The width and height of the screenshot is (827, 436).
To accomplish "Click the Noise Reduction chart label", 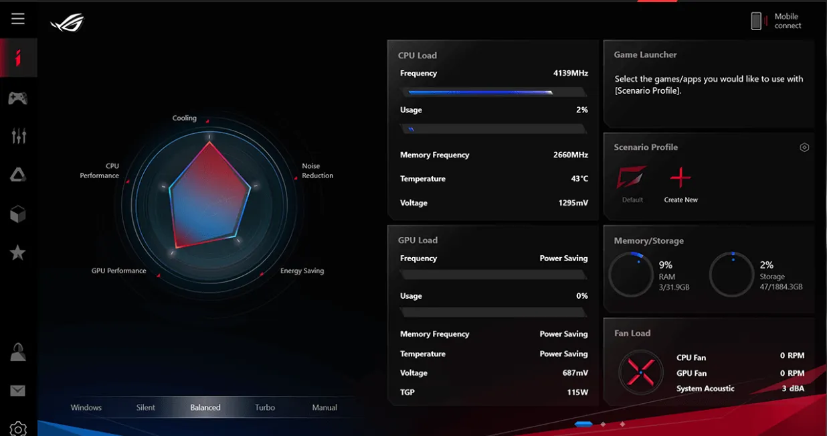I will coord(317,171).
